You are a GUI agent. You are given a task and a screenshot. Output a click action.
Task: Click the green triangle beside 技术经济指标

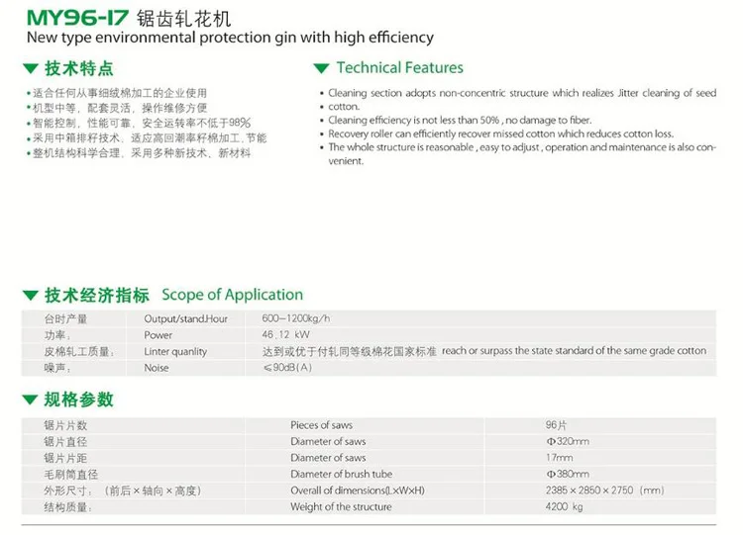[x=31, y=297]
